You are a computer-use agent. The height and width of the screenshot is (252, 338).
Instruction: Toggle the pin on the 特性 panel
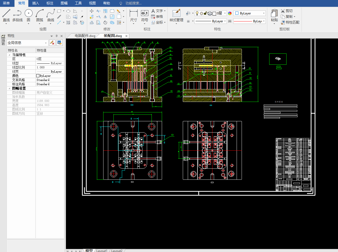point(56,36)
